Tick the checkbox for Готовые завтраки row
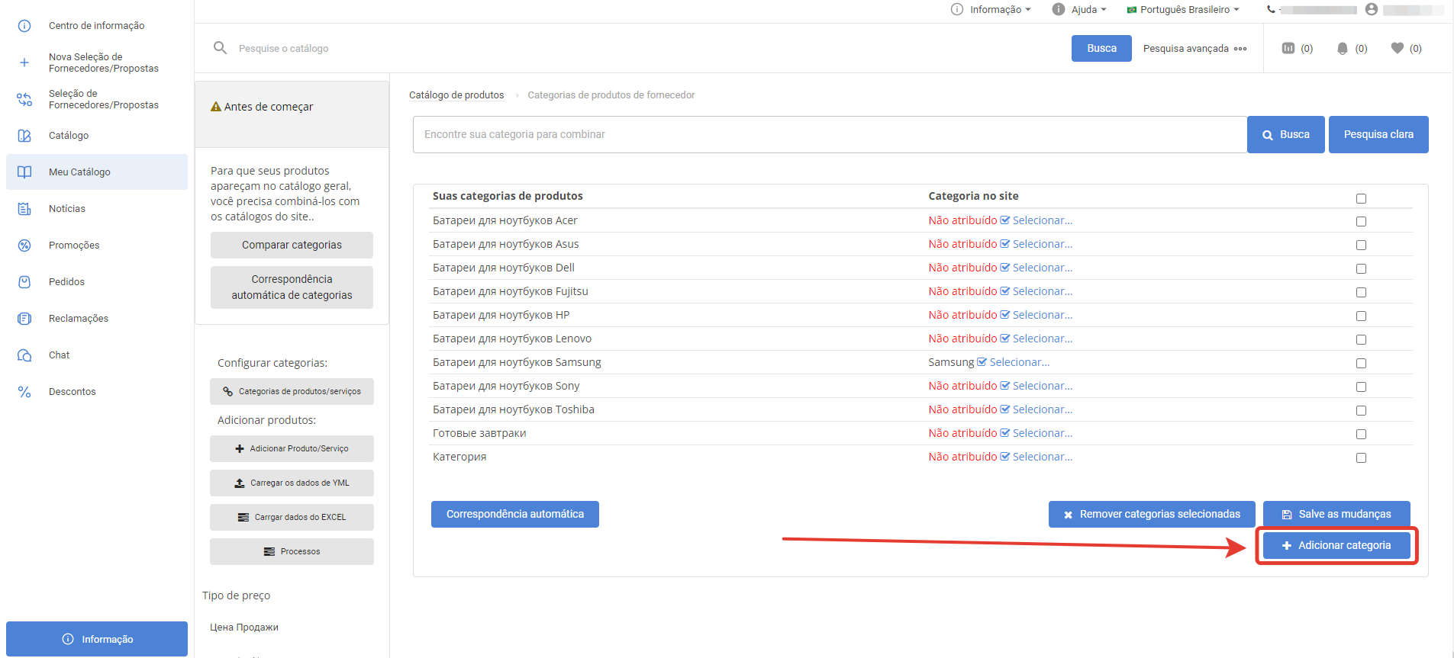This screenshot has width=1454, height=658. pyautogui.click(x=1361, y=435)
